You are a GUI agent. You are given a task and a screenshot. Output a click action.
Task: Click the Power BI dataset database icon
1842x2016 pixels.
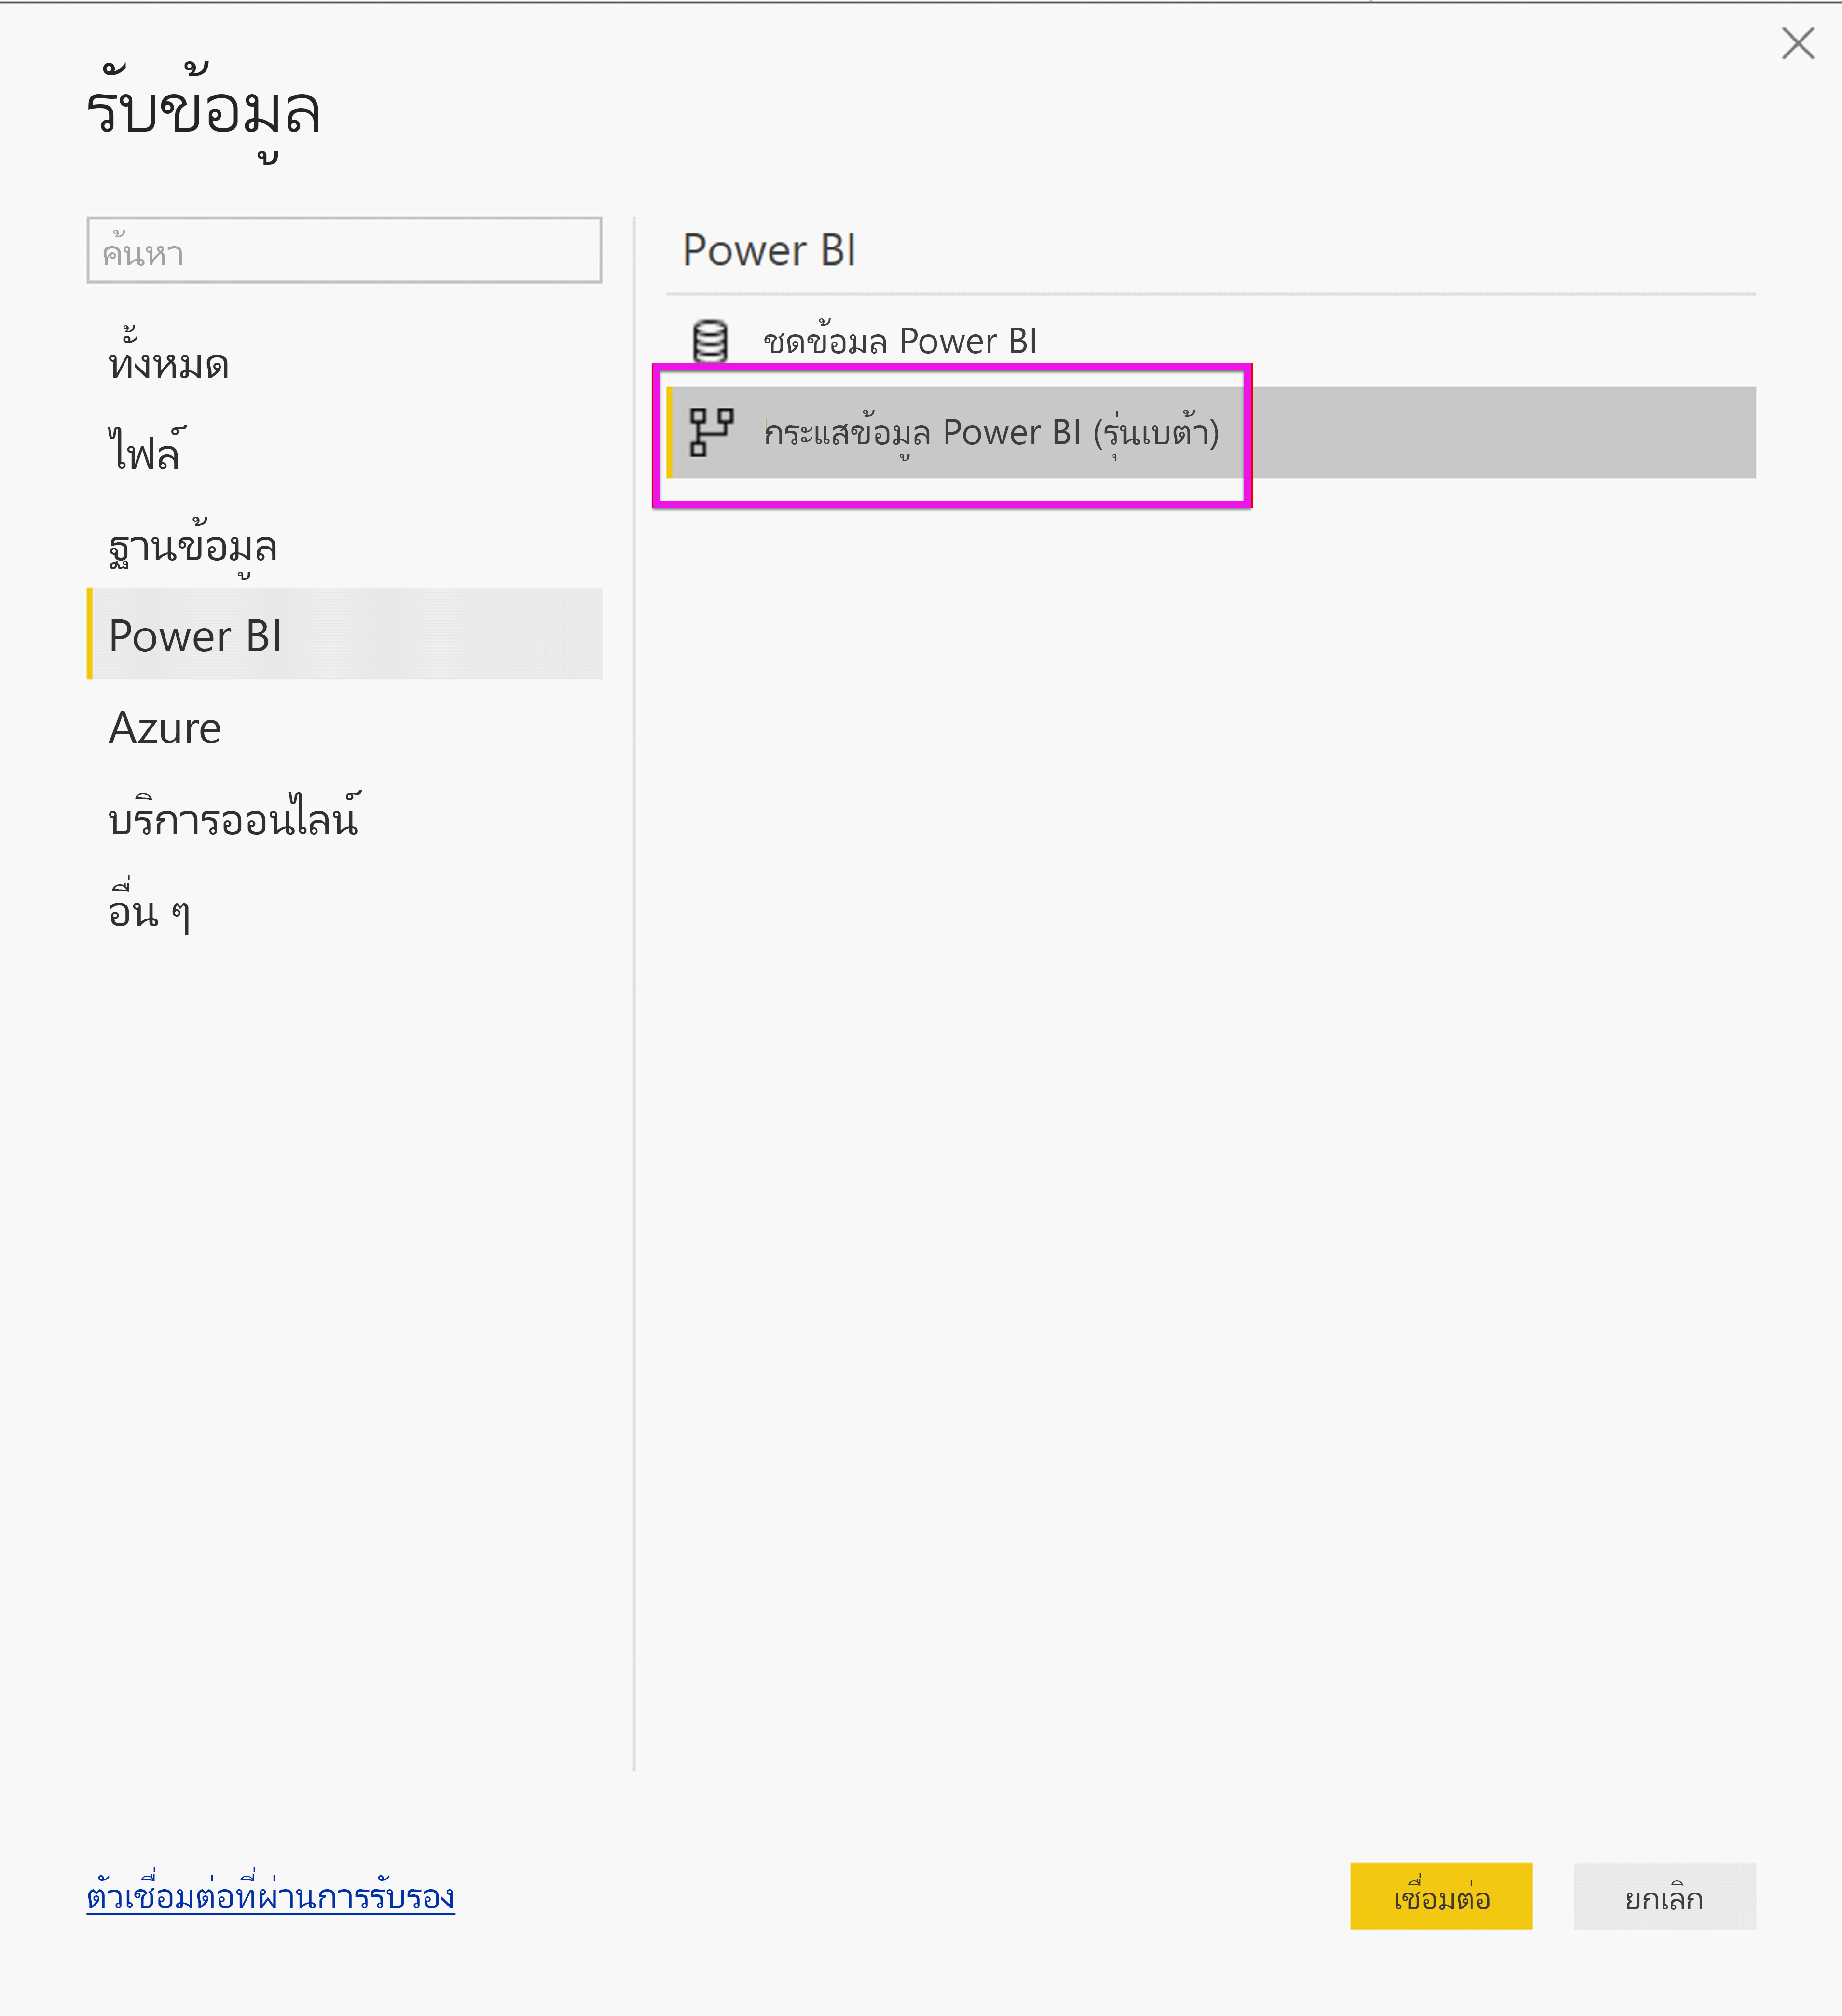tap(710, 341)
